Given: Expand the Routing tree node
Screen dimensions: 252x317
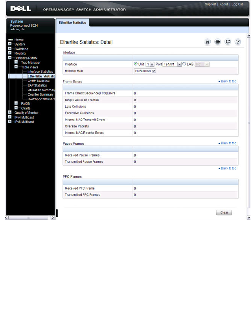Looking at the screenshot, I should pos(10,53).
